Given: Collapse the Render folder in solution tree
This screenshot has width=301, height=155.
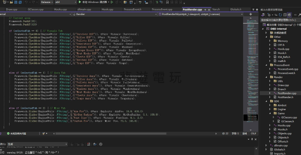Looking at the screenshot, I should (266, 77).
